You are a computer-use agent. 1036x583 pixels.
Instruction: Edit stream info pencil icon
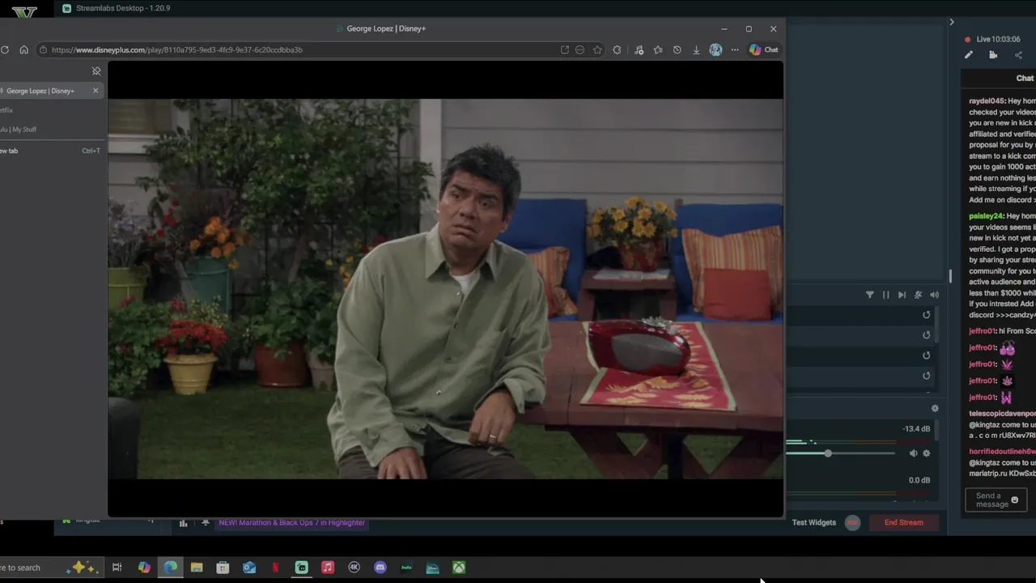(x=969, y=55)
